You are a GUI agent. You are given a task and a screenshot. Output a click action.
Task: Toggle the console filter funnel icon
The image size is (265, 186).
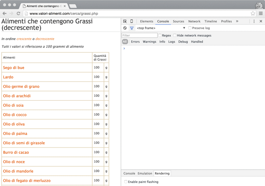click(x=132, y=28)
